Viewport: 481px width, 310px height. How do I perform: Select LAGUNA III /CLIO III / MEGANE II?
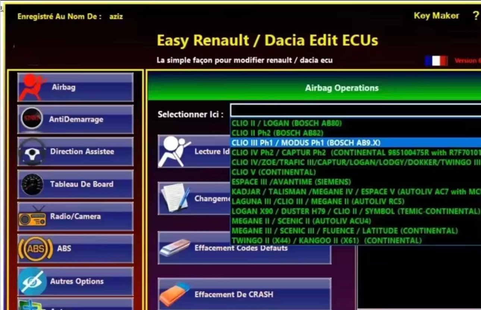pos(356,201)
